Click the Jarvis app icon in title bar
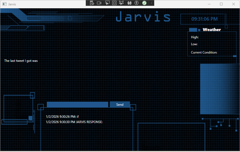This screenshot has height=152, width=240. click(4, 4)
